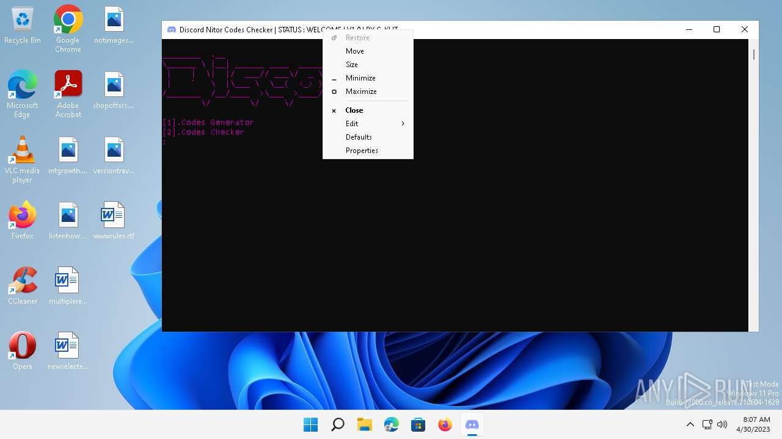This screenshot has width=782, height=439.
Task: Select the intgrowth image file
Action: pyautogui.click(x=68, y=156)
